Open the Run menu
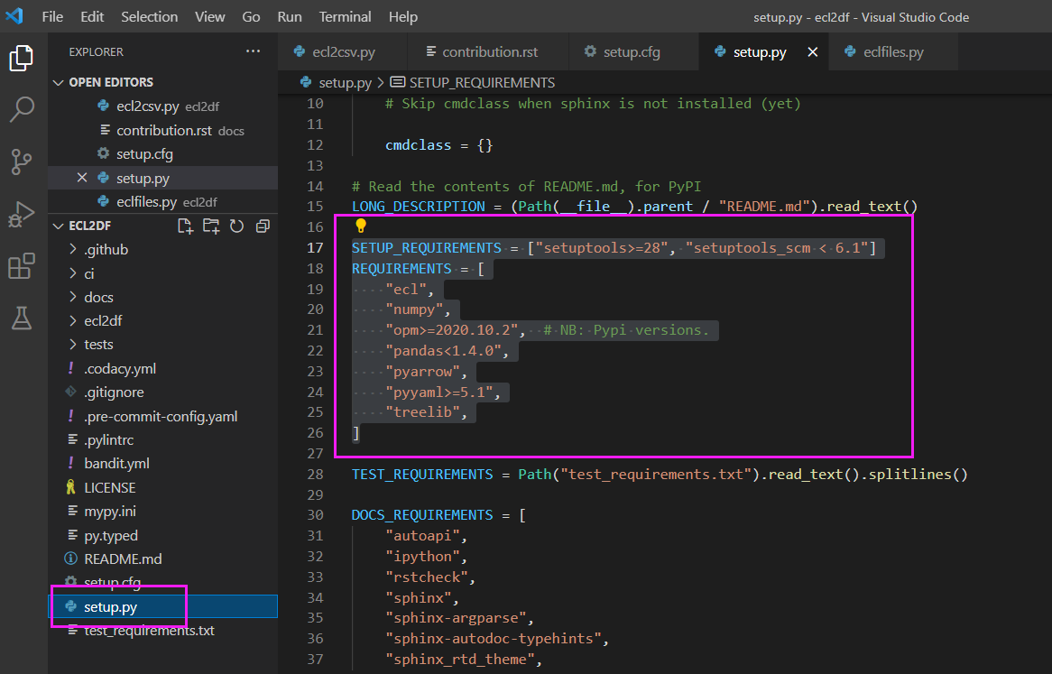The width and height of the screenshot is (1052, 674). point(290,17)
